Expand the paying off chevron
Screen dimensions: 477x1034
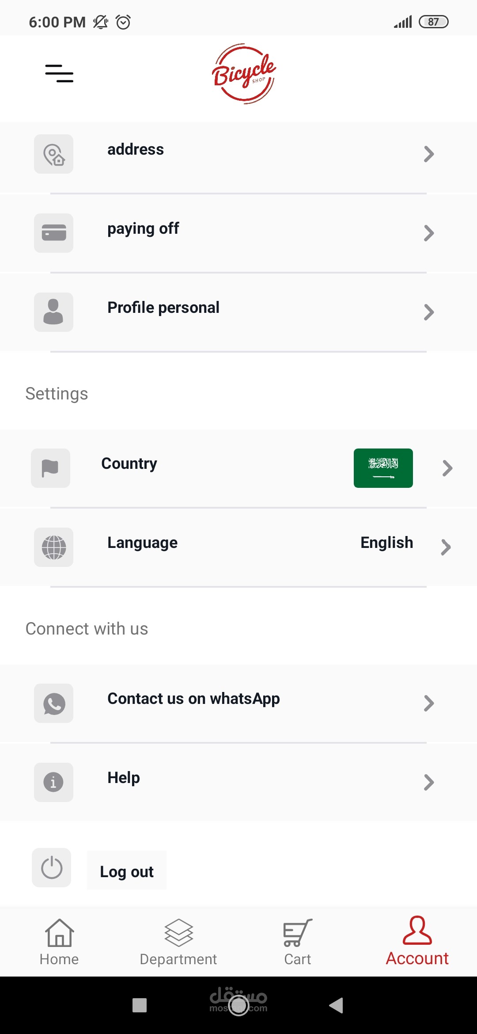pos(428,233)
